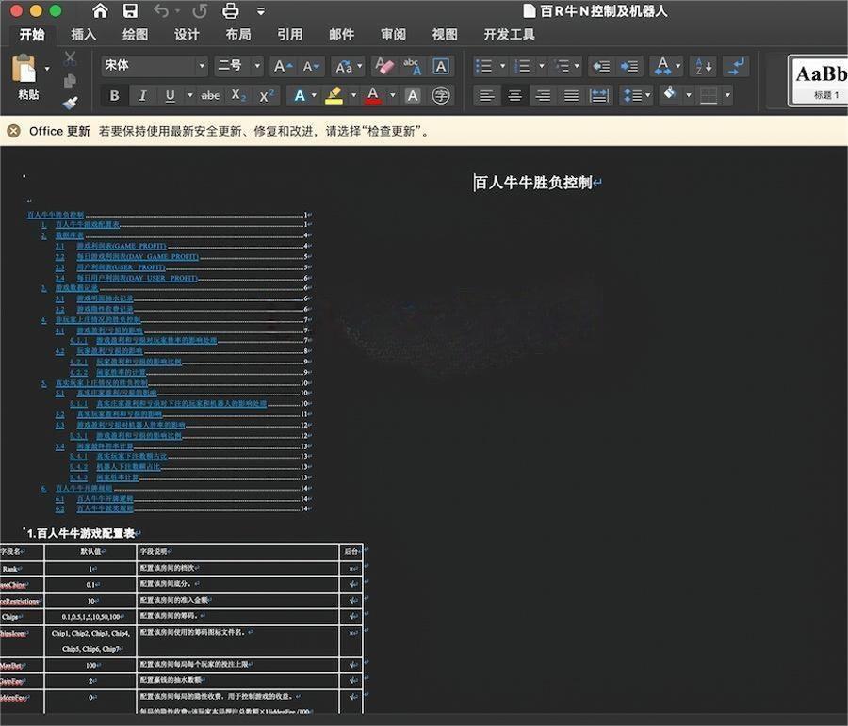Image resolution: width=848 pixels, height=726 pixels.
Task: Open highlight color dropdown arrow
Action: coord(353,96)
